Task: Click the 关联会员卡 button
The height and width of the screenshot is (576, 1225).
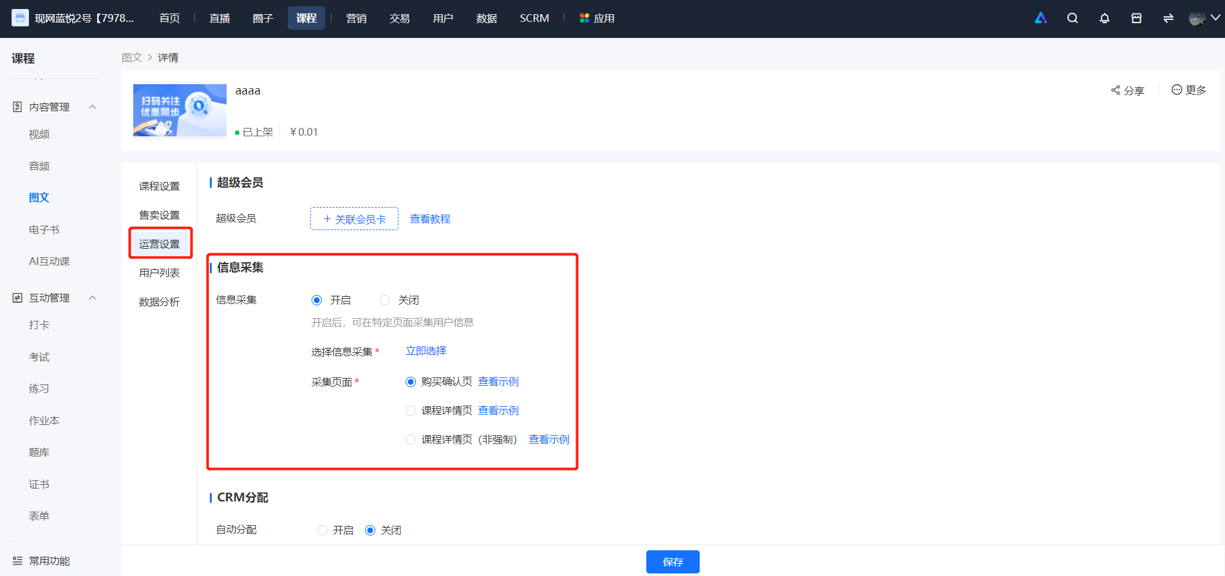Action: (x=354, y=219)
